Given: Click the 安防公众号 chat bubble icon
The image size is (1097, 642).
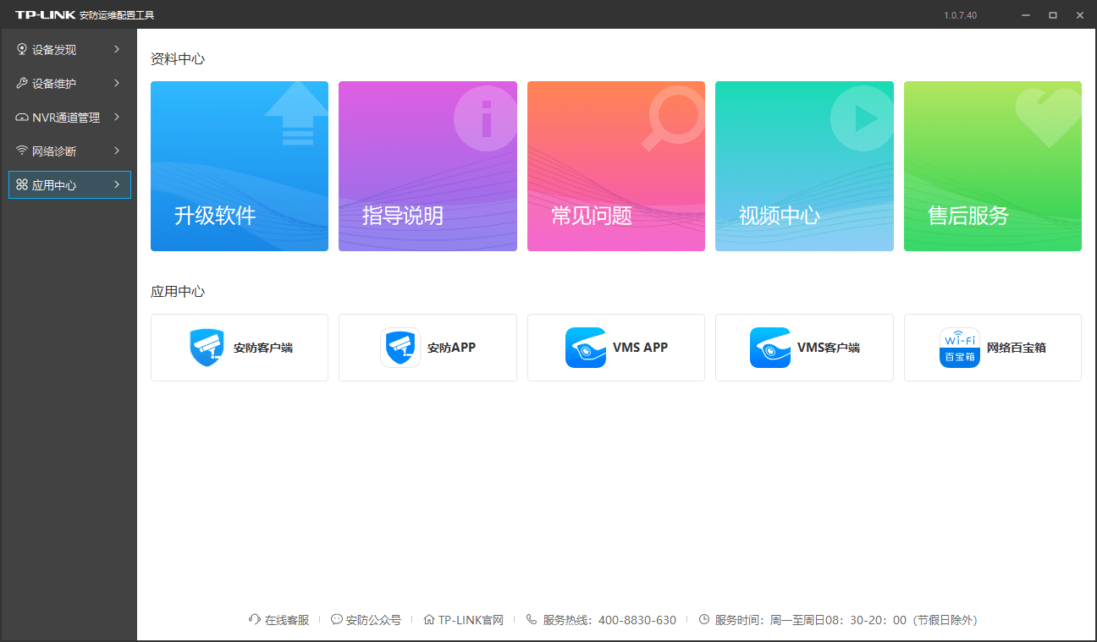Looking at the screenshot, I should pyautogui.click(x=336, y=619).
